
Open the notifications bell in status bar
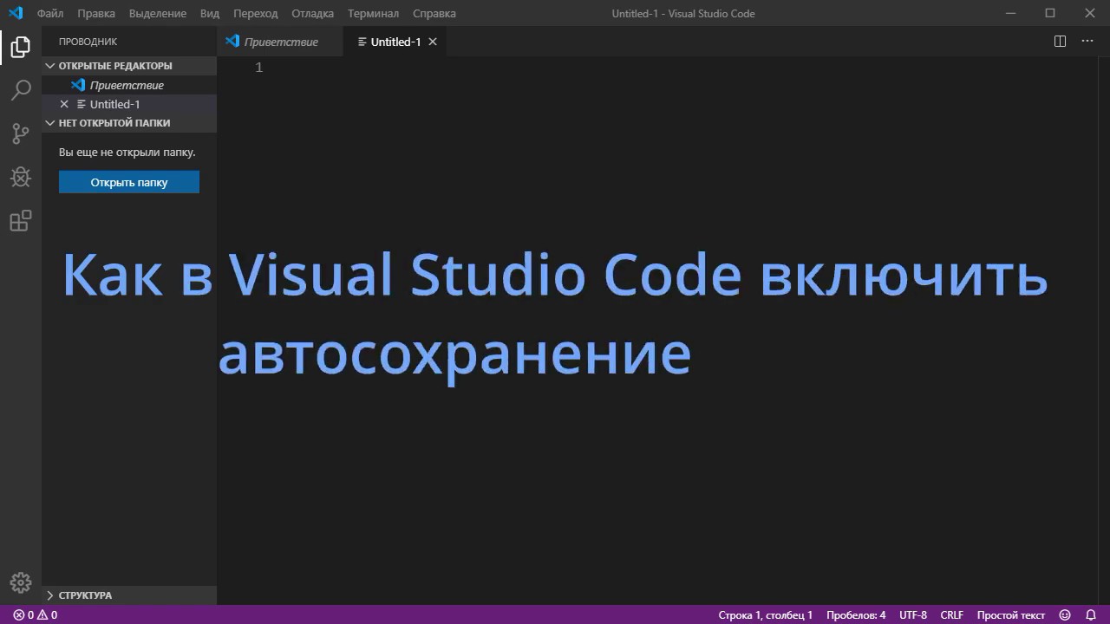(1091, 614)
